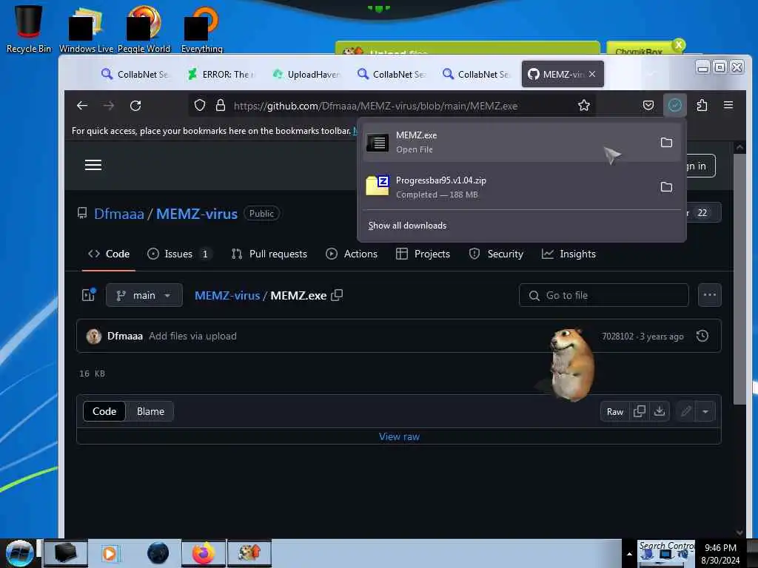
Task: Open the Progressbar95.v1.04.zip download entry
Action: pos(506,186)
